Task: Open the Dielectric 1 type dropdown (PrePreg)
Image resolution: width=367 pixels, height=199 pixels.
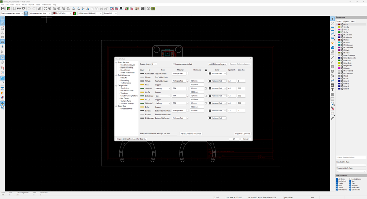Action: click(x=163, y=88)
